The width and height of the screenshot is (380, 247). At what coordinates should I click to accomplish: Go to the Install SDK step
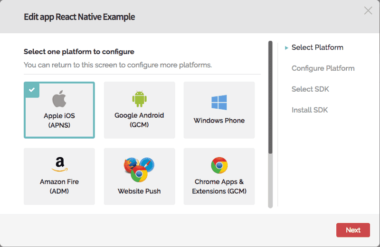coord(310,110)
